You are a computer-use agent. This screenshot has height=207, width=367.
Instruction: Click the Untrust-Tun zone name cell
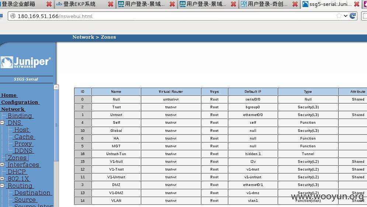pos(116,154)
